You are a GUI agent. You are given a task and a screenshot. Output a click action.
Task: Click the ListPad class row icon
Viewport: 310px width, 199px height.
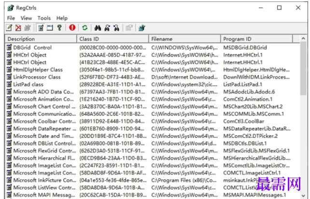(x=9, y=84)
